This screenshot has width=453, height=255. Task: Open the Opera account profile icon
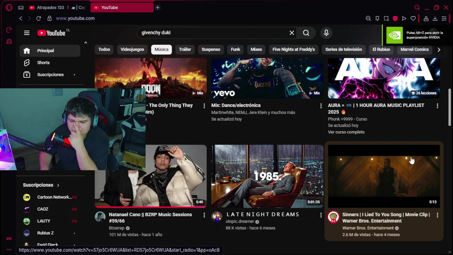(426, 18)
